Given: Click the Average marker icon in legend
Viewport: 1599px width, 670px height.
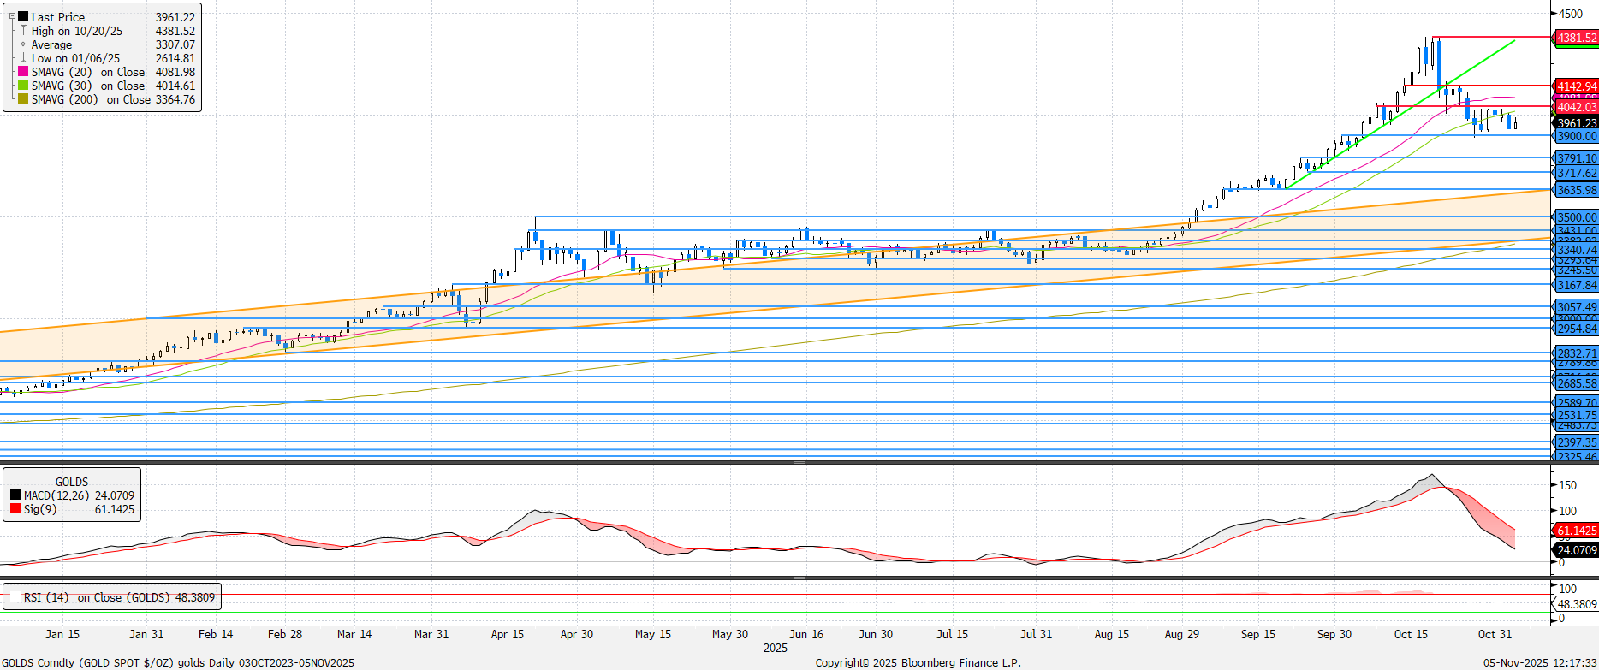Looking at the screenshot, I should (23, 44).
